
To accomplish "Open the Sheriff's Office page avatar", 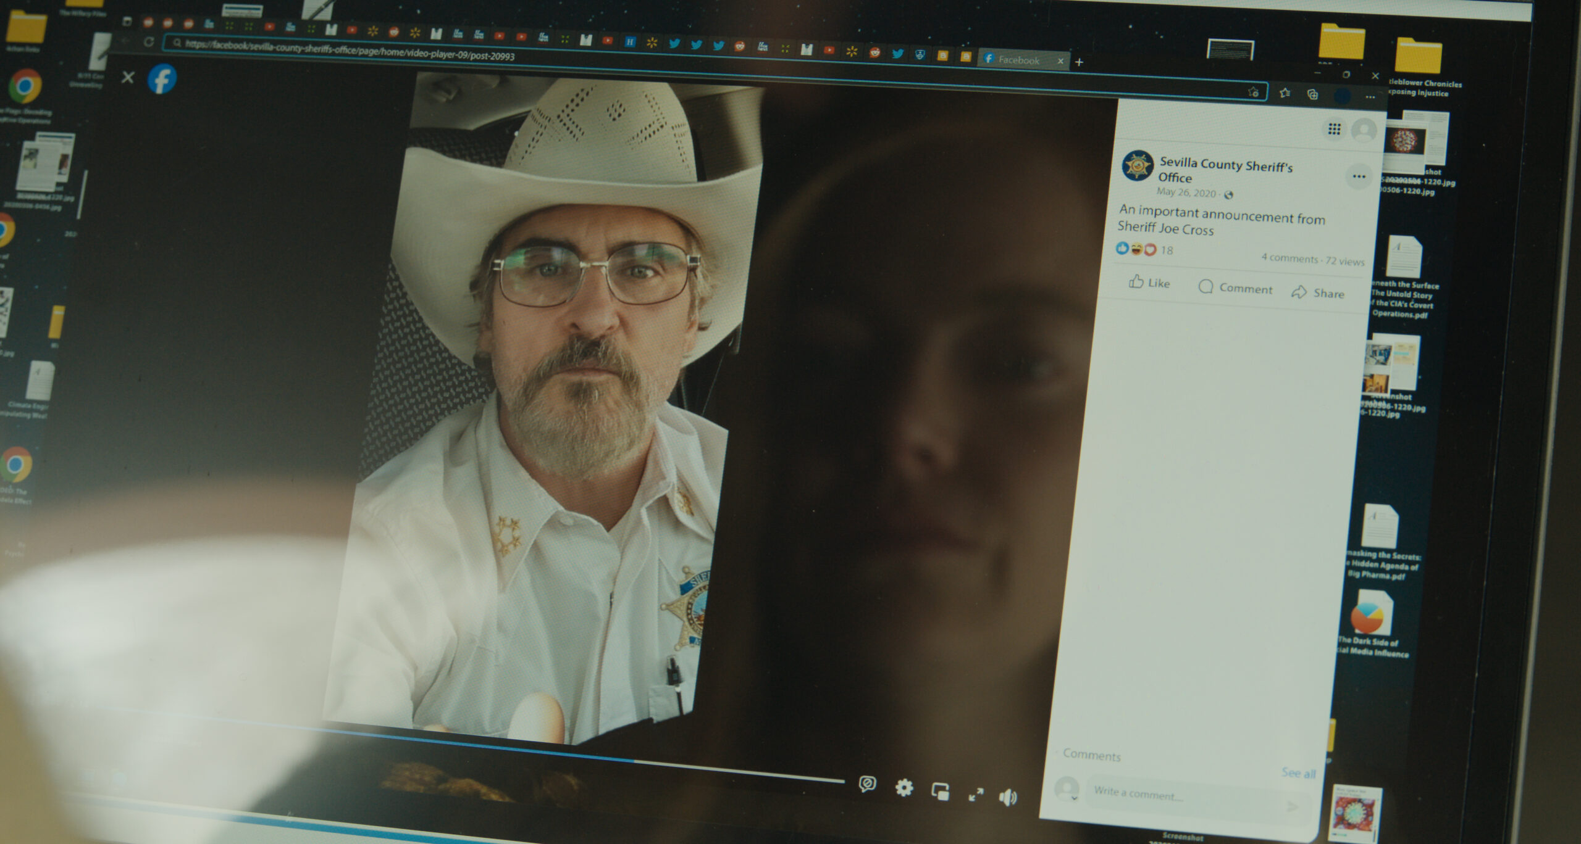I will point(1138,167).
